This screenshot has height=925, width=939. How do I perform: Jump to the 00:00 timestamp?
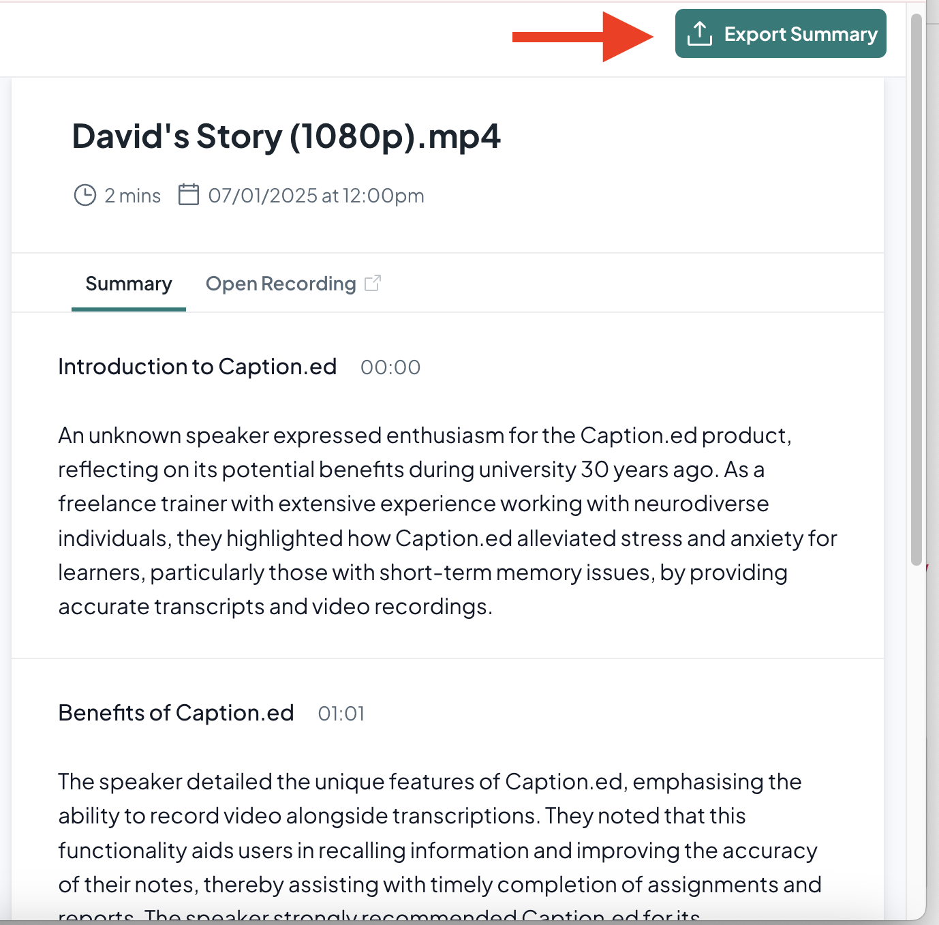[x=390, y=367]
